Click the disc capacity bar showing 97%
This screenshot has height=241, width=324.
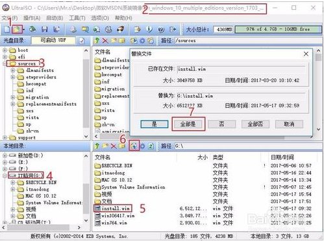(278, 29)
